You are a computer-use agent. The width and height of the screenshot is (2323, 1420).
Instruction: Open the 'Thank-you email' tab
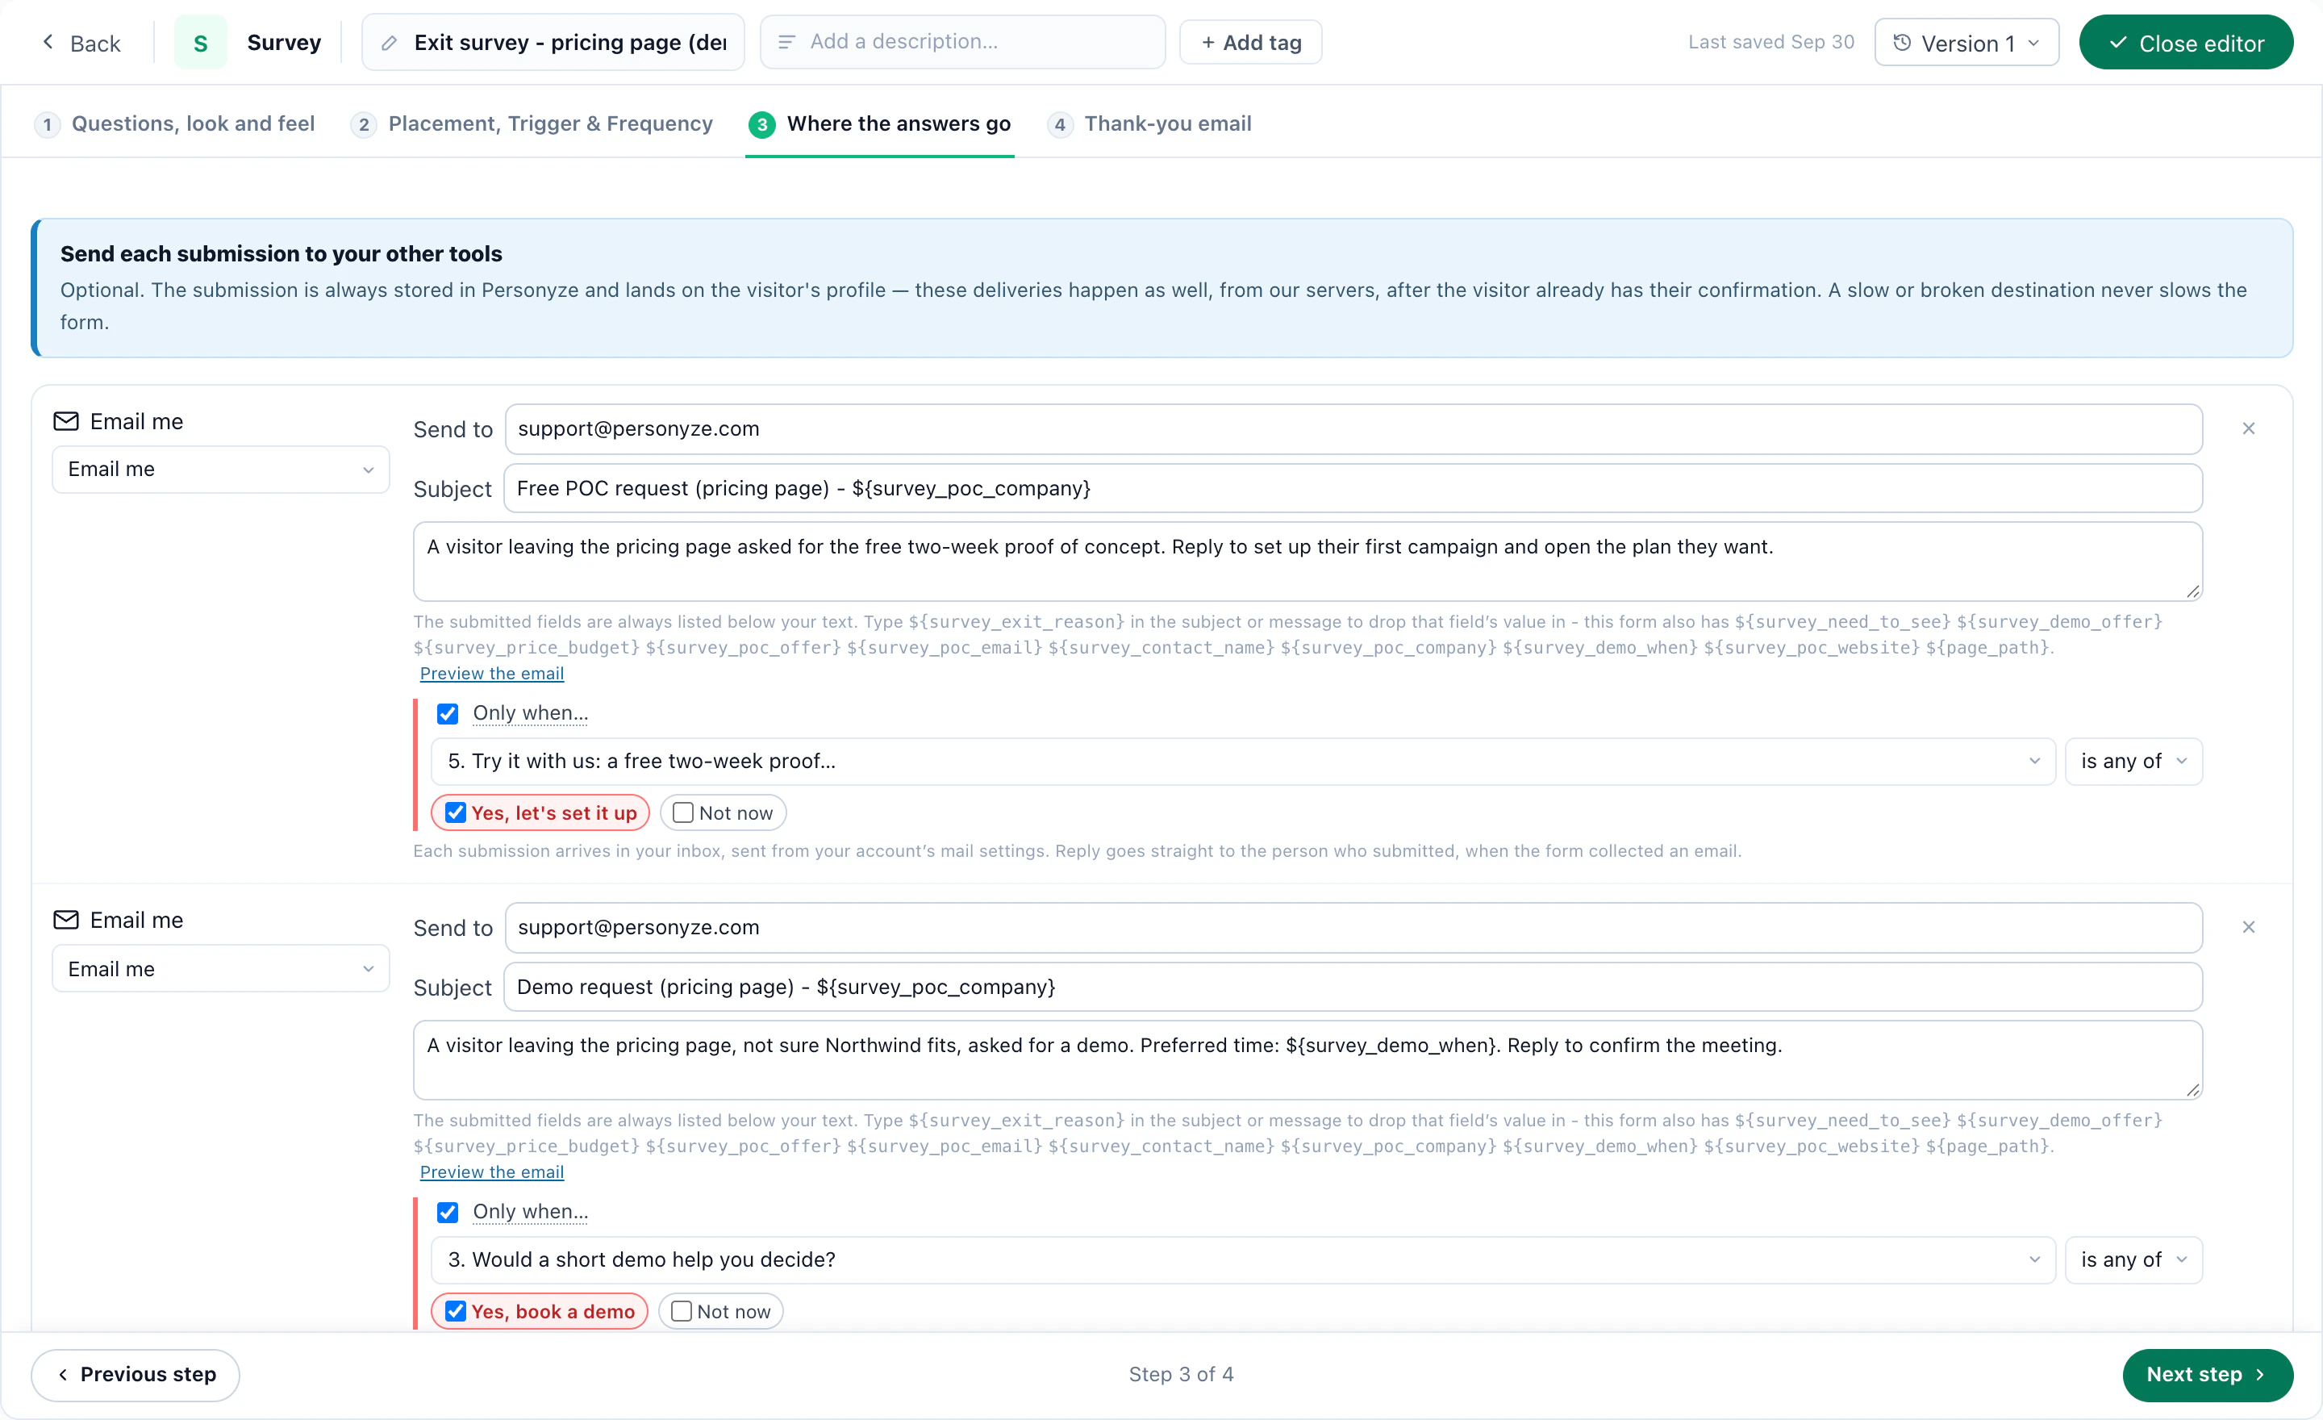click(1149, 124)
